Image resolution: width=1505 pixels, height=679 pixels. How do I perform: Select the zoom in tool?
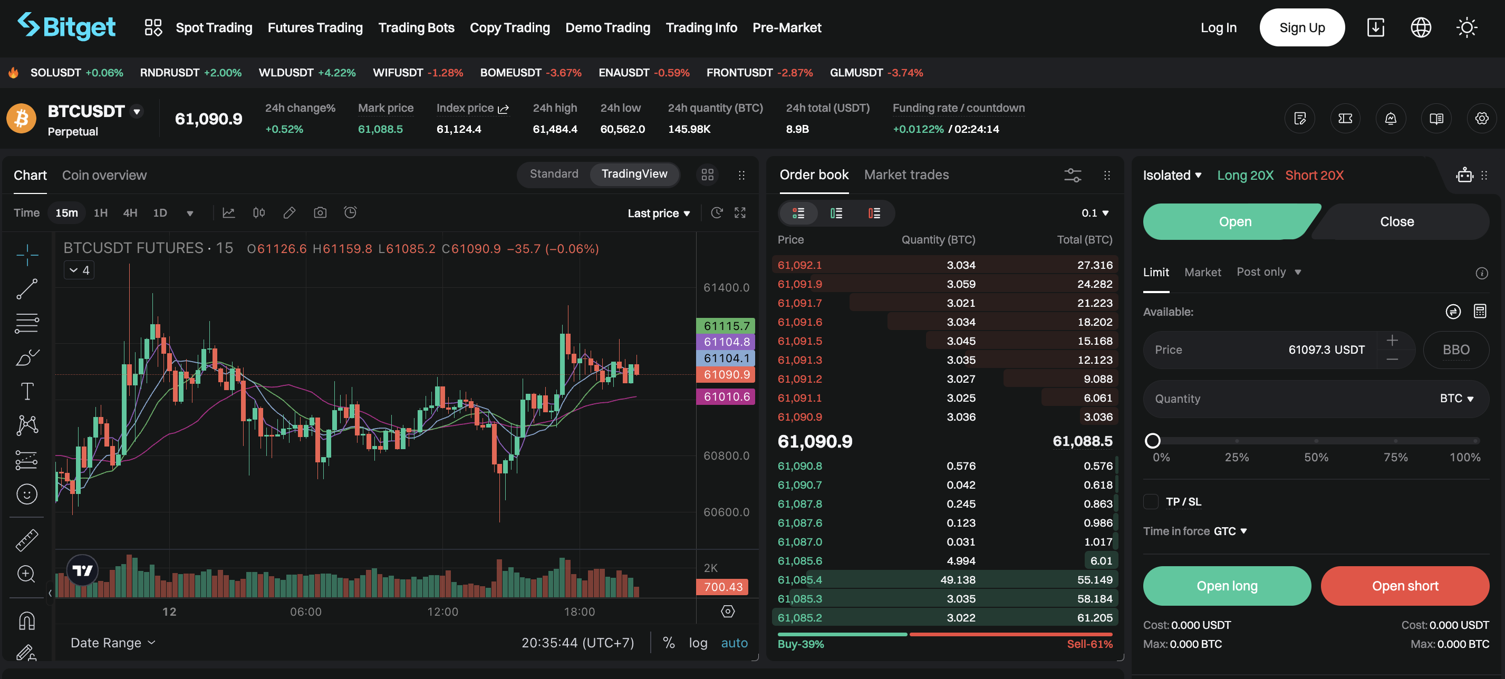click(x=27, y=574)
